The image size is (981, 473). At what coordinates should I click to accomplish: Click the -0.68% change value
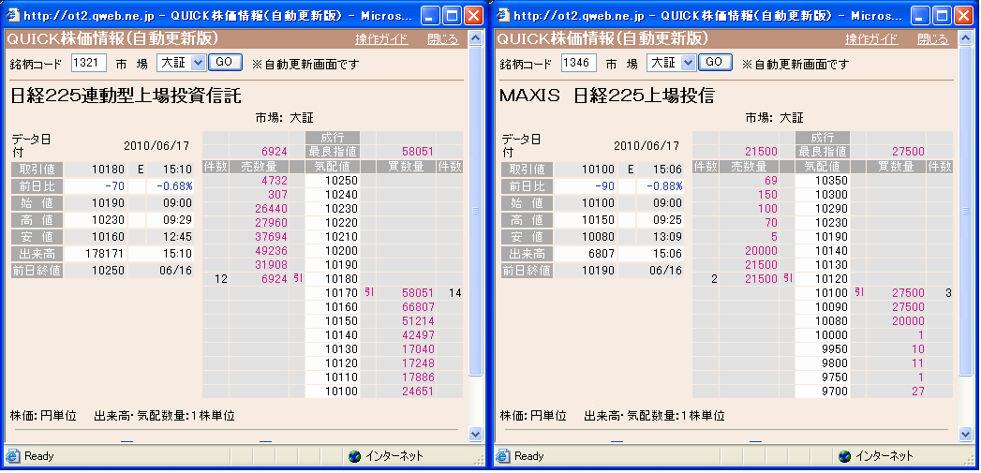pyautogui.click(x=175, y=186)
